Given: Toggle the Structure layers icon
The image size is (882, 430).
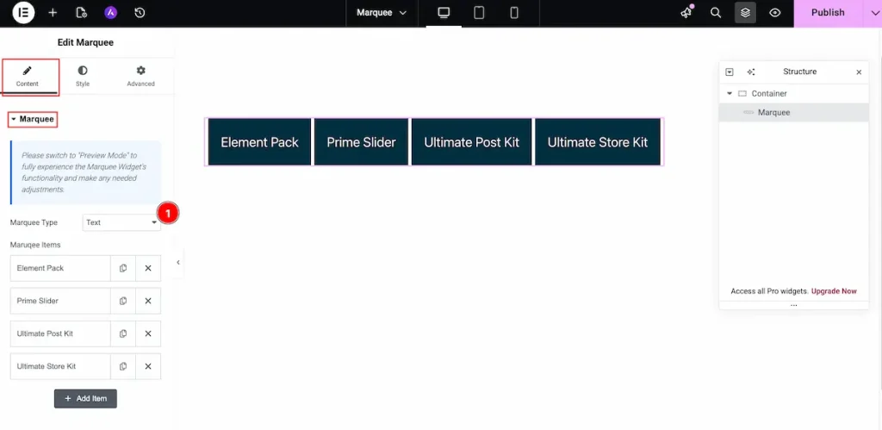Looking at the screenshot, I should click(746, 13).
